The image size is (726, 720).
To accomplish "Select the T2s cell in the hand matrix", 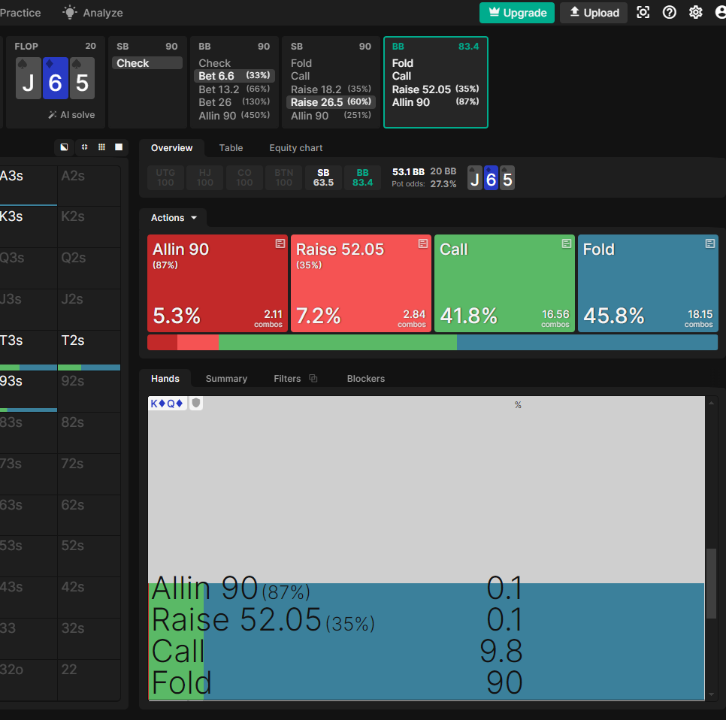I will 89,350.
